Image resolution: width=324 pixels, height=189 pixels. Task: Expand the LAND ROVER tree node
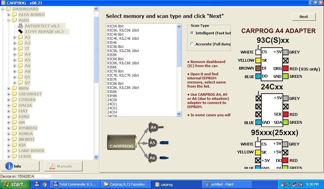click(9, 151)
